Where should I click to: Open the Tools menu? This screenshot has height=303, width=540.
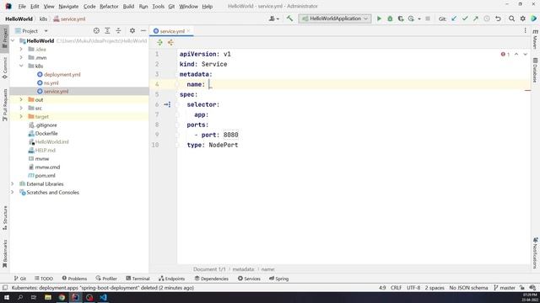[158, 6]
